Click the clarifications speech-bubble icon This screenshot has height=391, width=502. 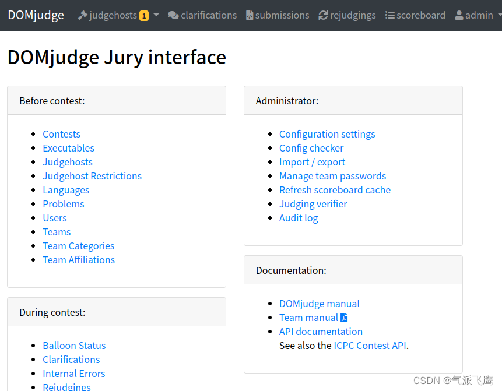click(x=174, y=15)
